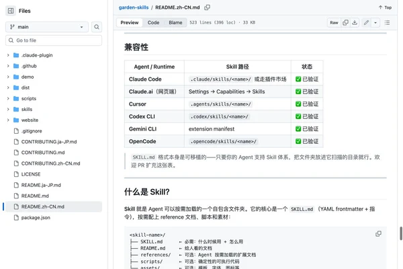Click the .agents/skills/<name>/ path code
Viewport: 403px width, 269px height.
pyautogui.click(x=220, y=104)
